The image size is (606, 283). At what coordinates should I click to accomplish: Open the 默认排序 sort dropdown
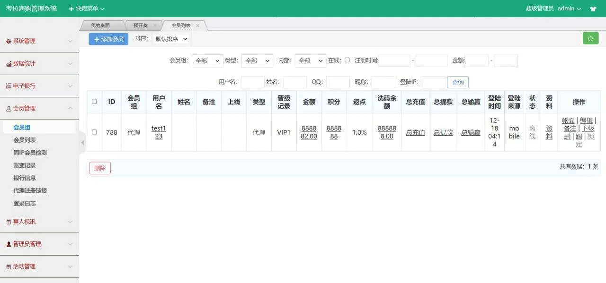(x=171, y=39)
